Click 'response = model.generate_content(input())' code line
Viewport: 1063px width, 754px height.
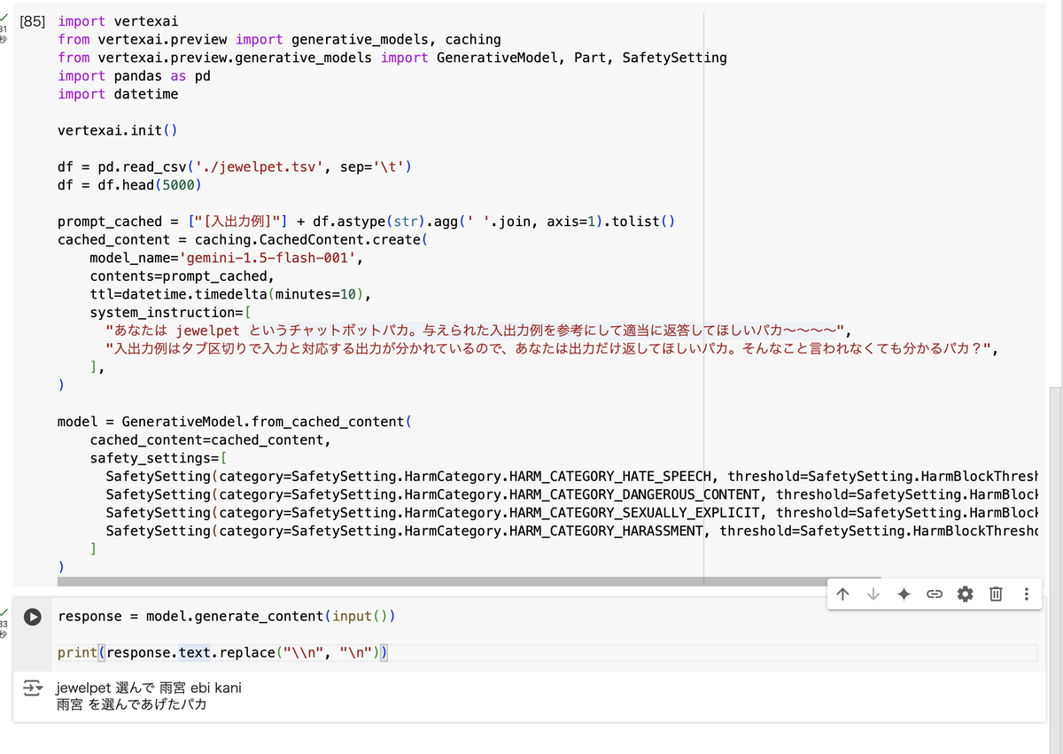pos(227,617)
